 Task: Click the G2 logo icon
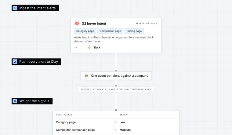[77, 24]
